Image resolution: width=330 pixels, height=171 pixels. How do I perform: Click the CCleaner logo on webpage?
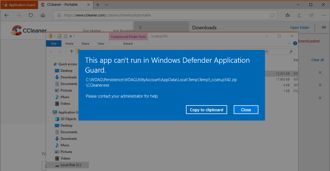[x=29, y=30]
